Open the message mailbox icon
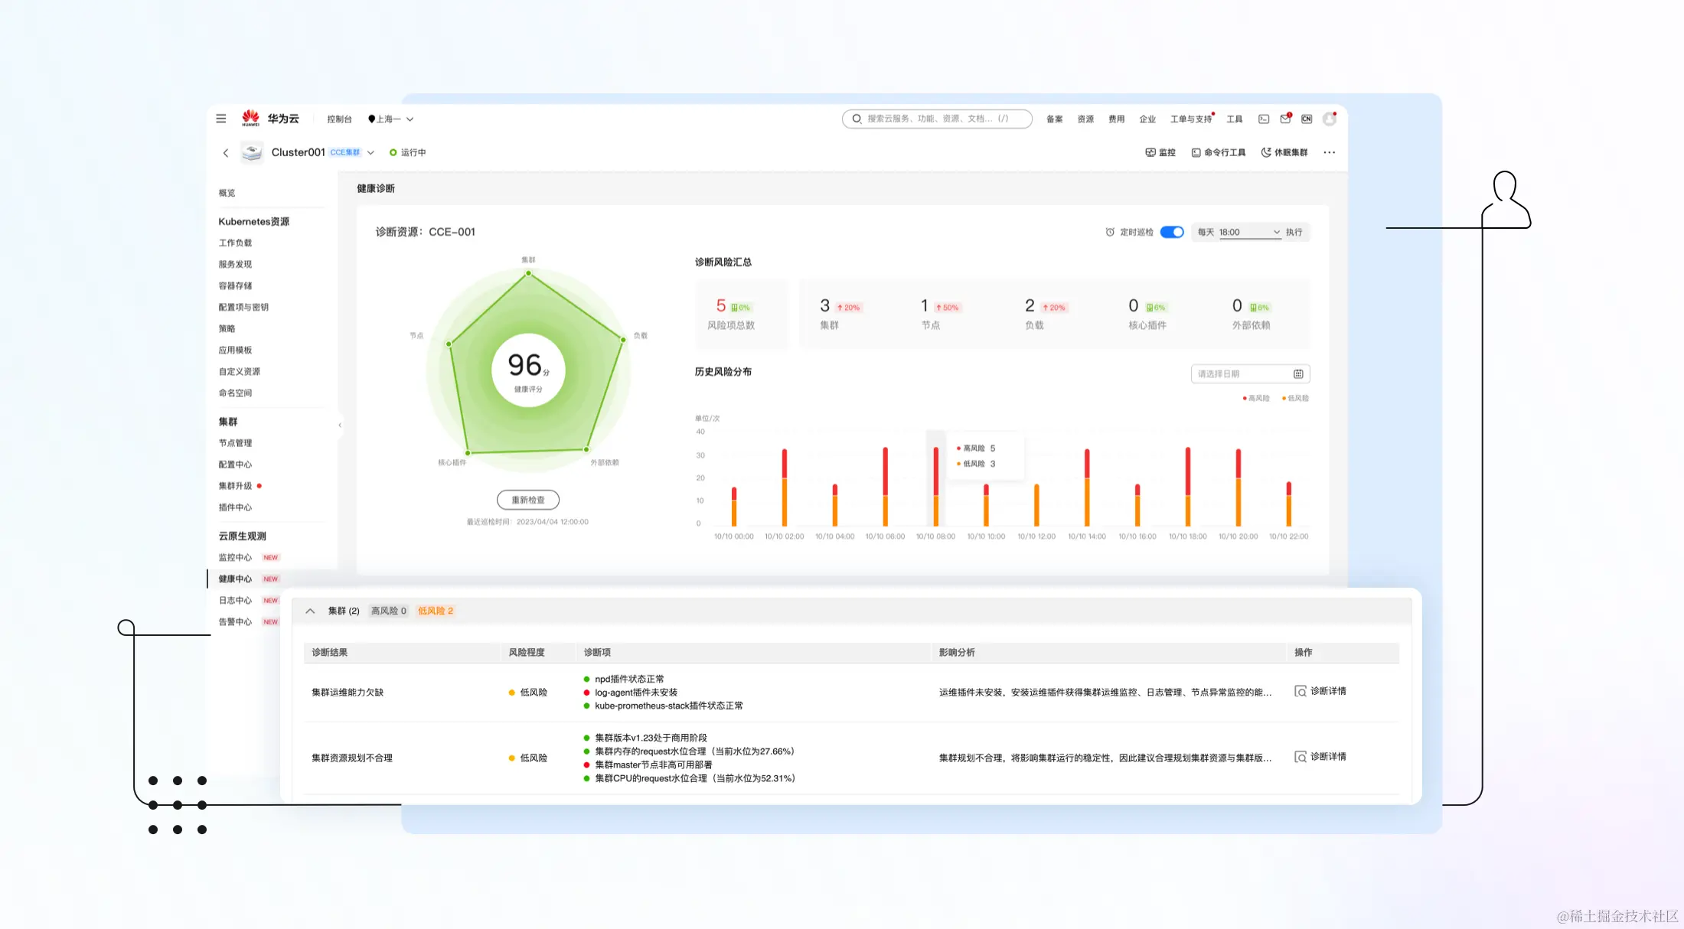 point(1285,119)
